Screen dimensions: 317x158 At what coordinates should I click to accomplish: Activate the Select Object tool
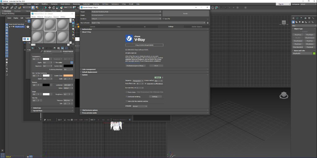coord(33,7)
